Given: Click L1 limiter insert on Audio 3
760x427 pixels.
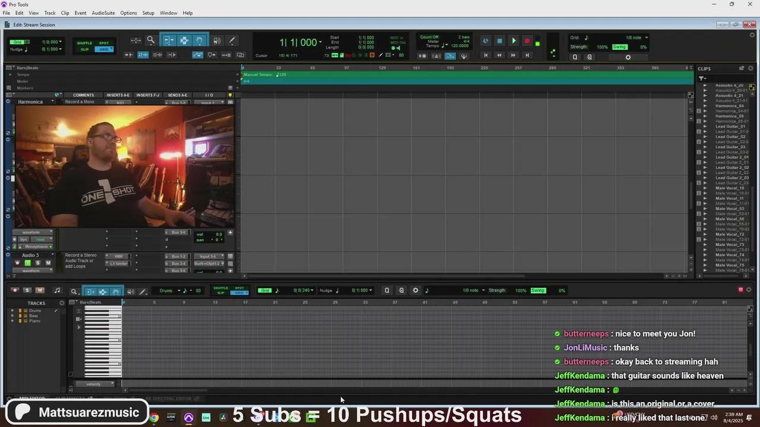Looking at the screenshot, I should [119, 263].
